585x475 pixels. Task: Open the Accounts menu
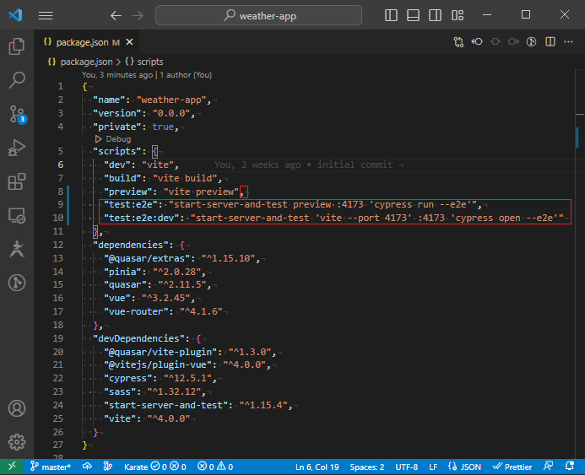[x=17, y=408]
